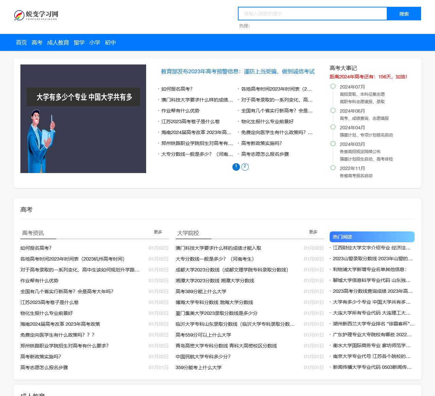Click the 蜕变学习网 site logo
The height and width of the screenshot is (396, 435).
[36, 15]
